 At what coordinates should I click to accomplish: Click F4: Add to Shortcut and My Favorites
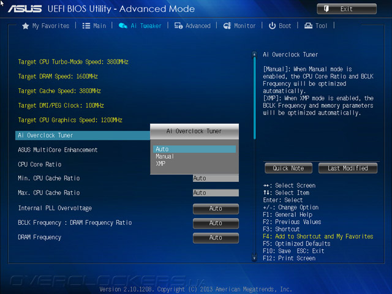point(318,236)
